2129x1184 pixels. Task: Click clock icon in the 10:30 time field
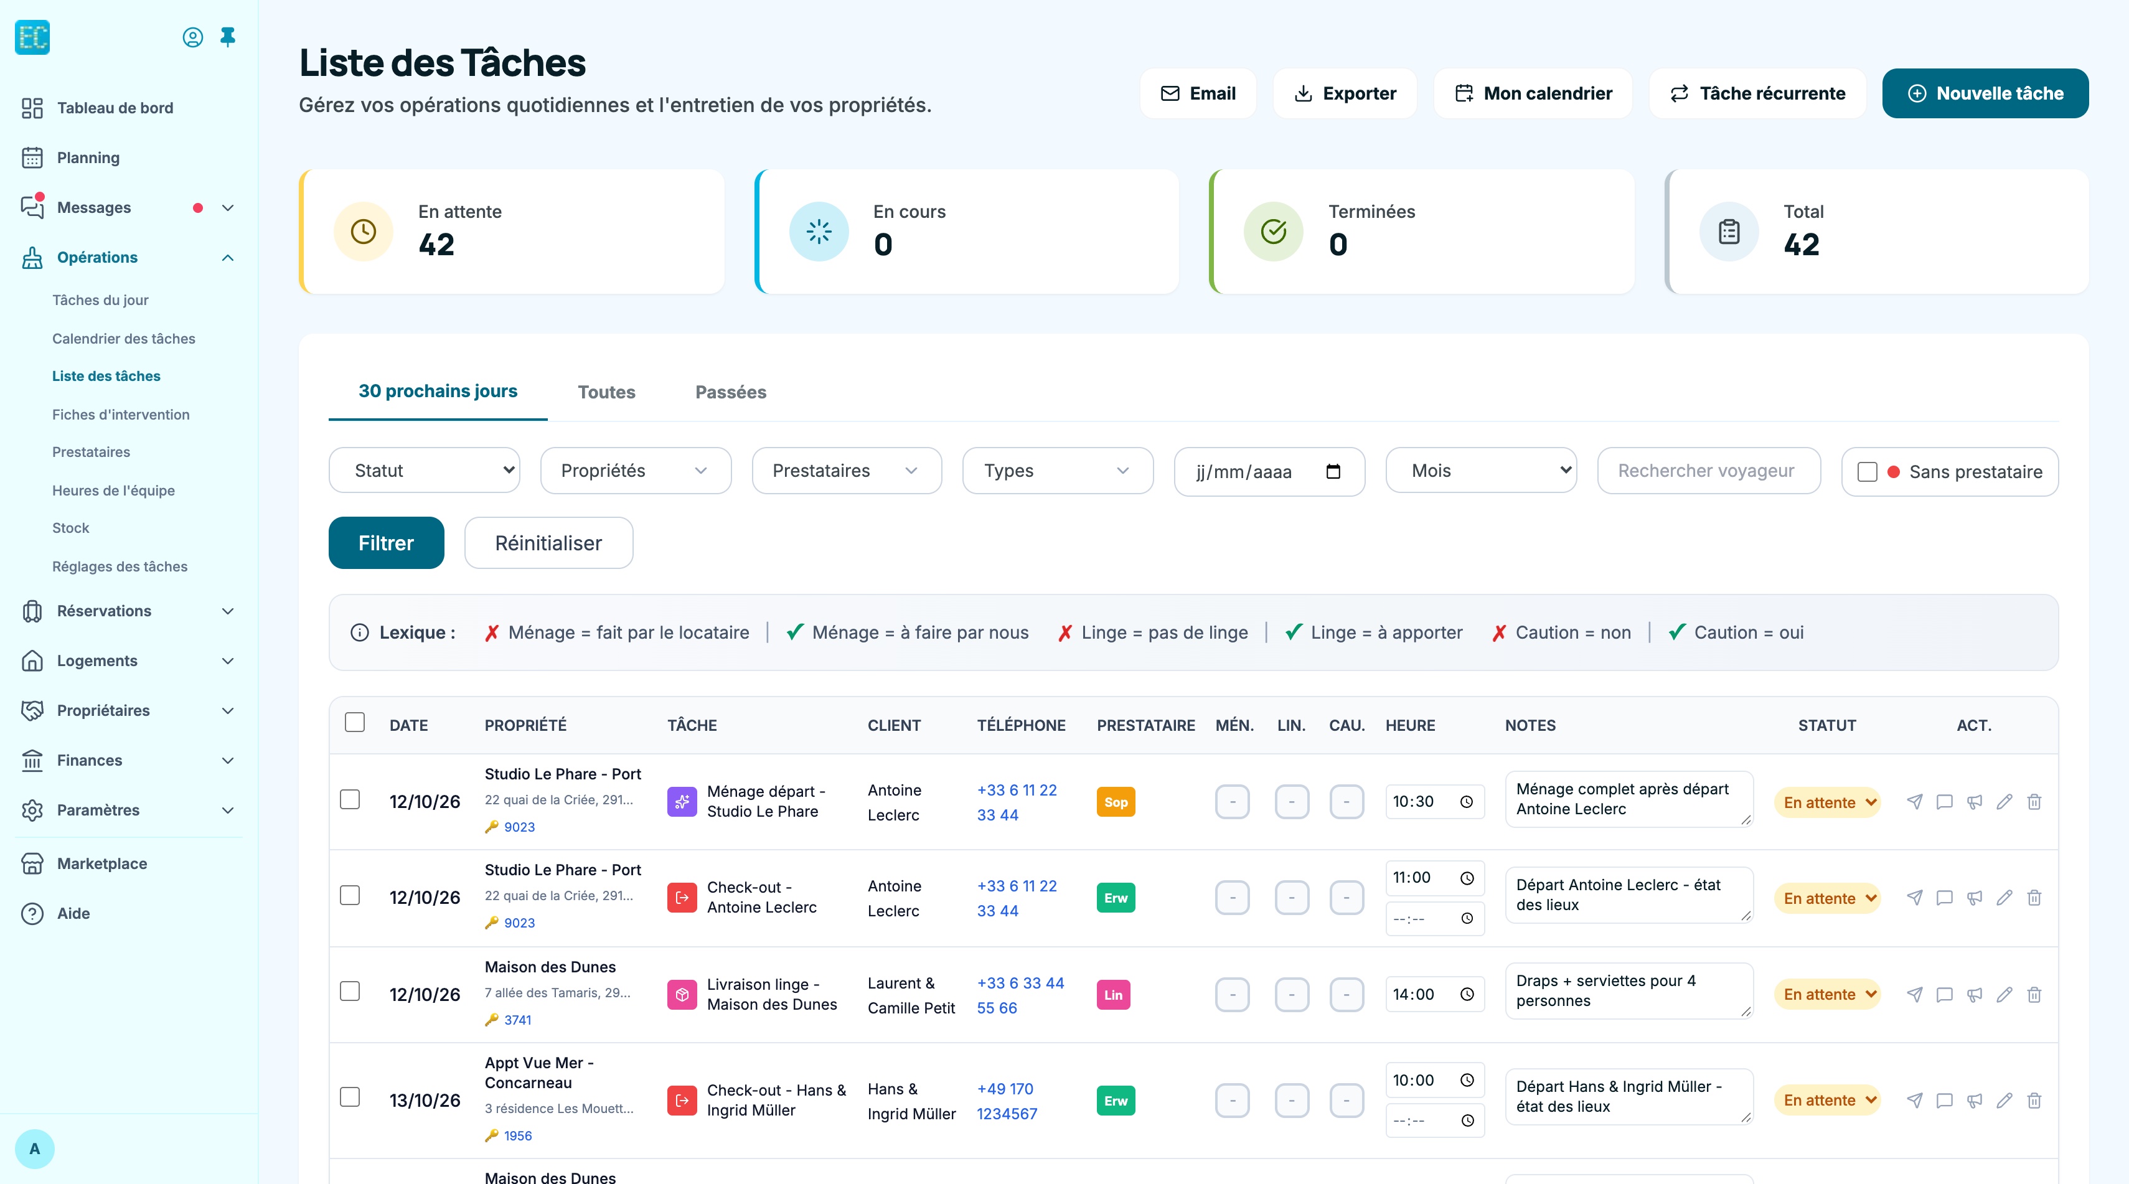point(1466,801)
